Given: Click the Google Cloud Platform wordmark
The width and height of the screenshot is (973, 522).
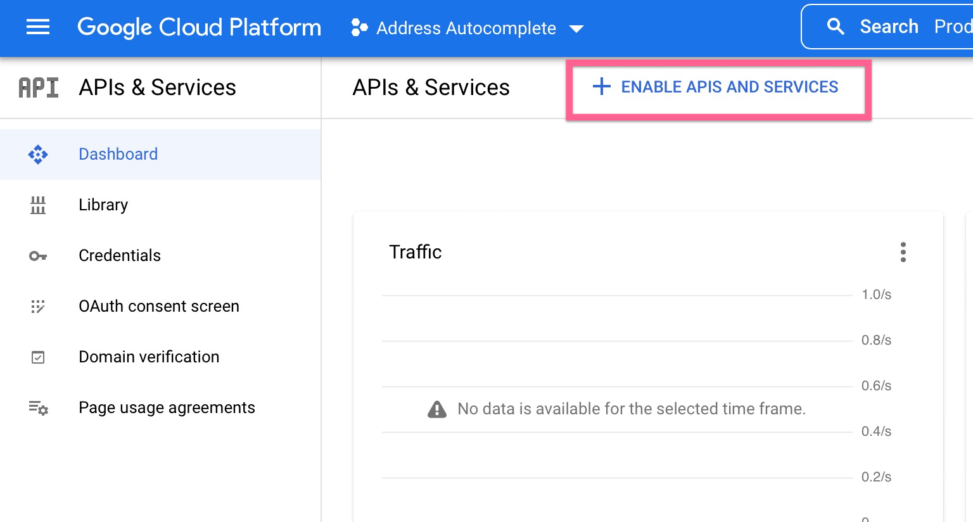Looking at the screenshot, I should click(x=199, y=27).
